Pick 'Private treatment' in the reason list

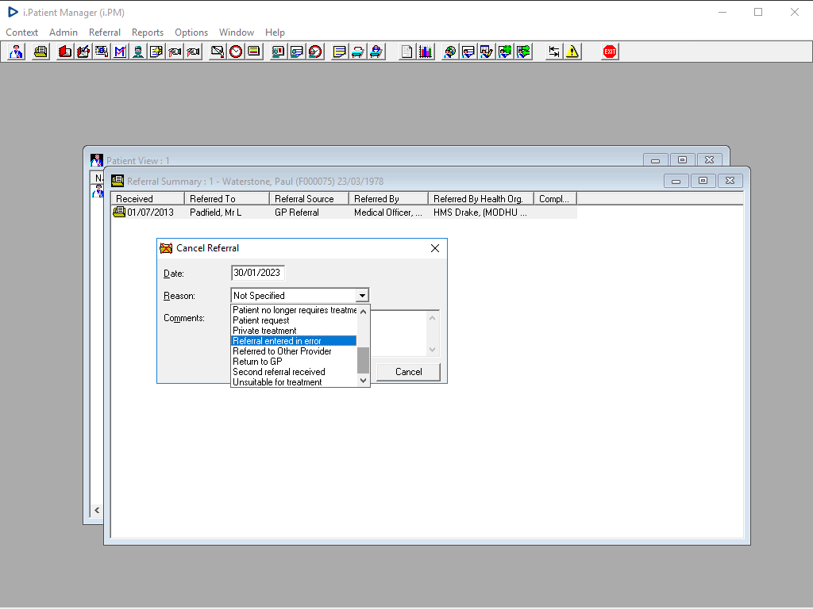point(294,331)
